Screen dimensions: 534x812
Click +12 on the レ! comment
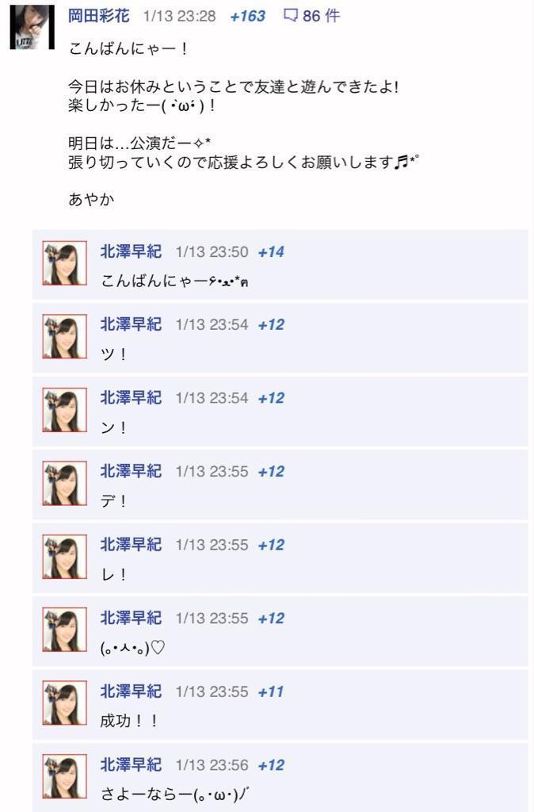(x=271, y=546)
